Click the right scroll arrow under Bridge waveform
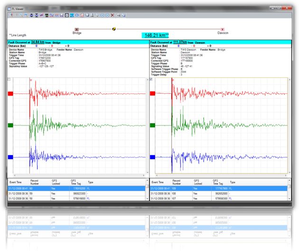Image resolution: width=299 pixels, height=251 pixels. pos(144,175)
